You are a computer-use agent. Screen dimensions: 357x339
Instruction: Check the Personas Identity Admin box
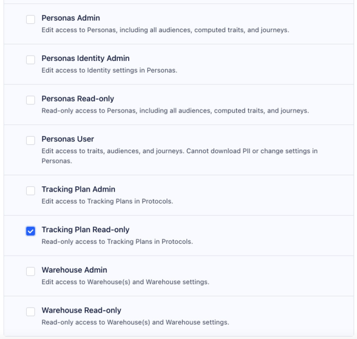coord(31,60)
